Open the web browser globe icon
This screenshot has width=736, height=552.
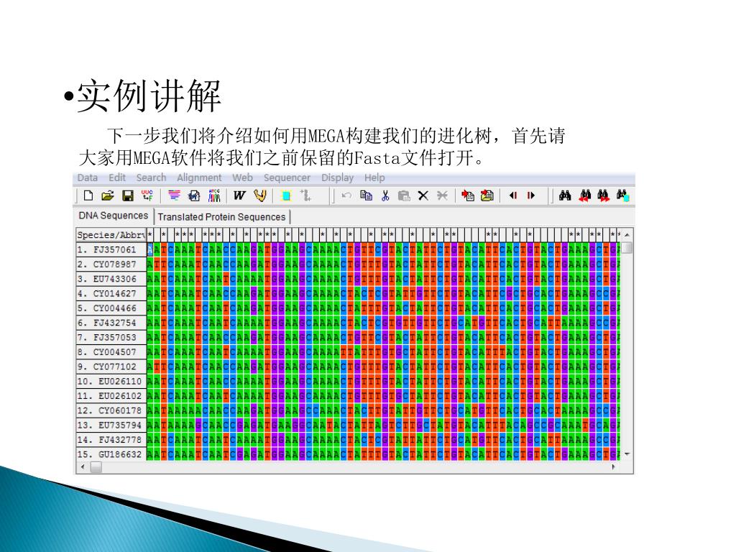click(194, 195)
